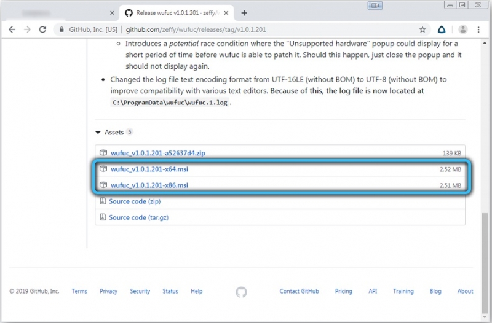This screenshot has width=492, height=323.
Task: Click the GitHub favicon on active tab
Action: point(129,13)
